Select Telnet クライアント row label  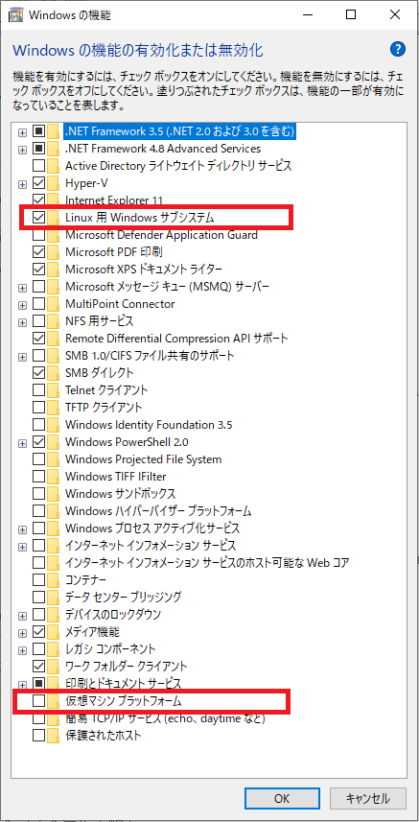click(106, 390)
